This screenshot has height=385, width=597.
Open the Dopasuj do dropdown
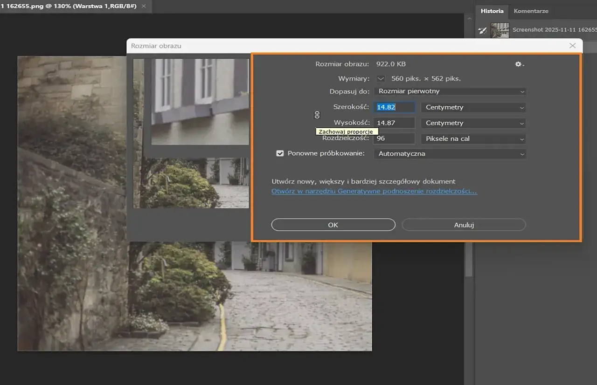[450, 91]
